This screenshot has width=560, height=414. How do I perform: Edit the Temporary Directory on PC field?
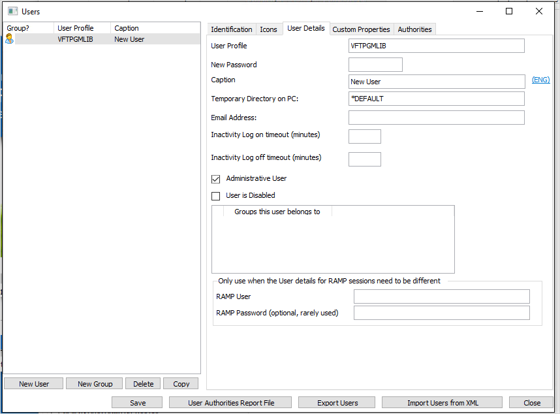tap(437, 99)
